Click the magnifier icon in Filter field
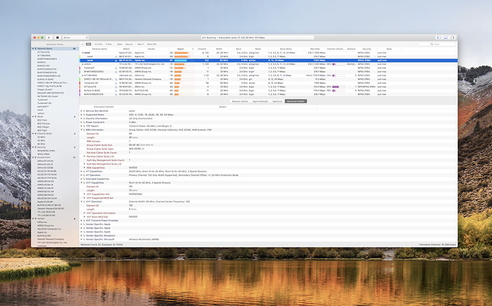 (x=432, y=45)
